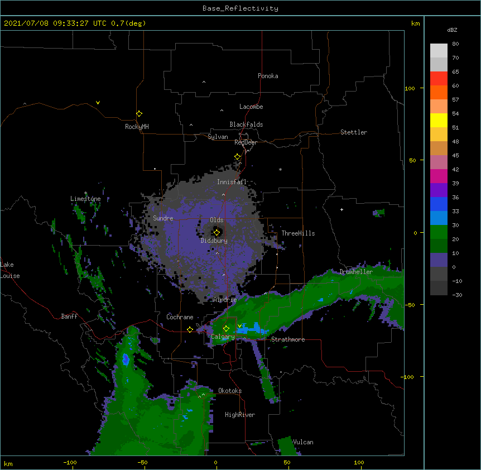This screenshot has height=470, width=481.
Task: Click the Didsbury town label
Action: 214,241
